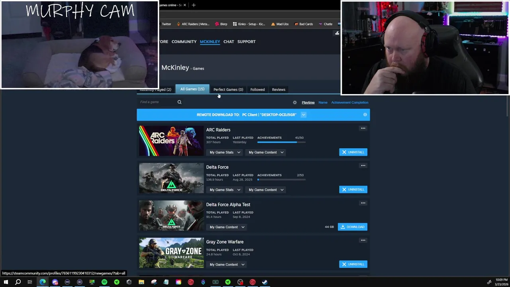
Task: Open the Mad Libs bookmark
Action: (279, 24)
